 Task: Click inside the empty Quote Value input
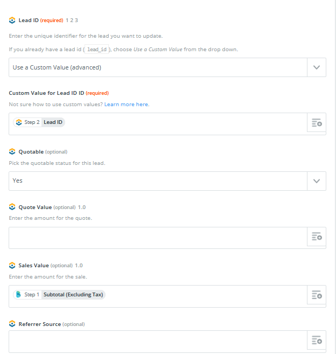[x=158, y=238]
